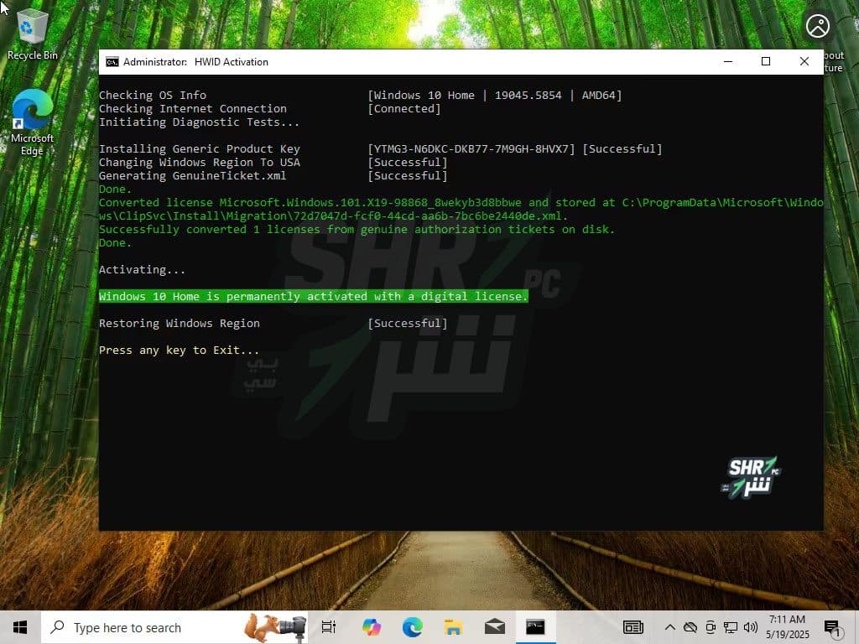The height and width of the screenshot is (644, 859).
Task: Minimize the HWID Activation window
Action: 728,61
